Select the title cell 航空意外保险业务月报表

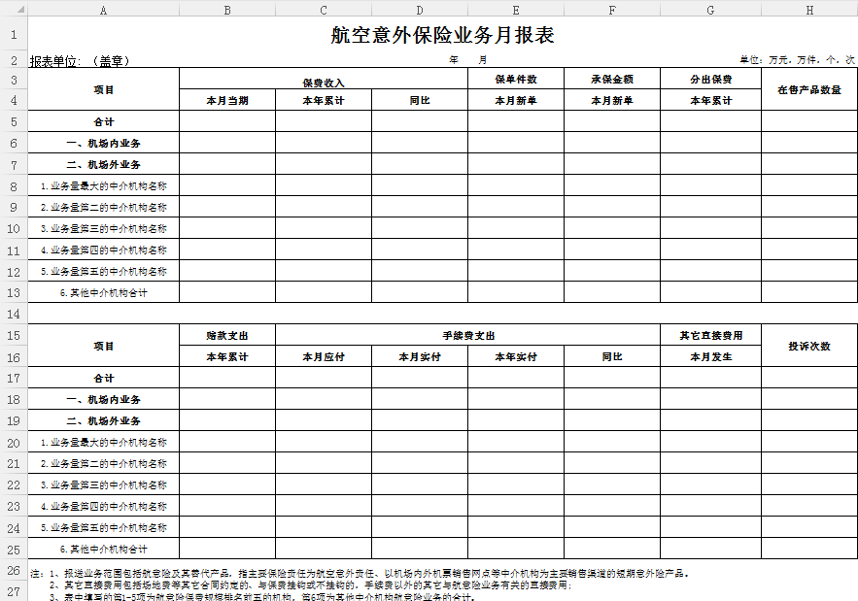442,36
